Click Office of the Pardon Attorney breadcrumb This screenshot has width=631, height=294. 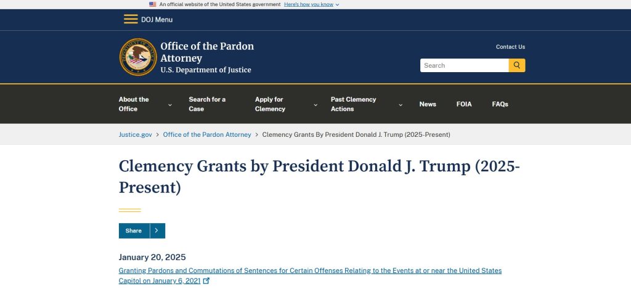pyautogui.click(x=207, y=134)
